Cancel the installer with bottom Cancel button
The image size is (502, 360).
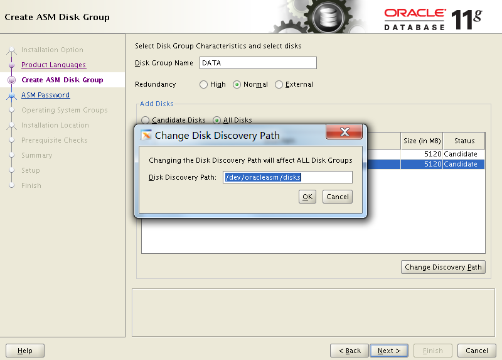(477, 351)
